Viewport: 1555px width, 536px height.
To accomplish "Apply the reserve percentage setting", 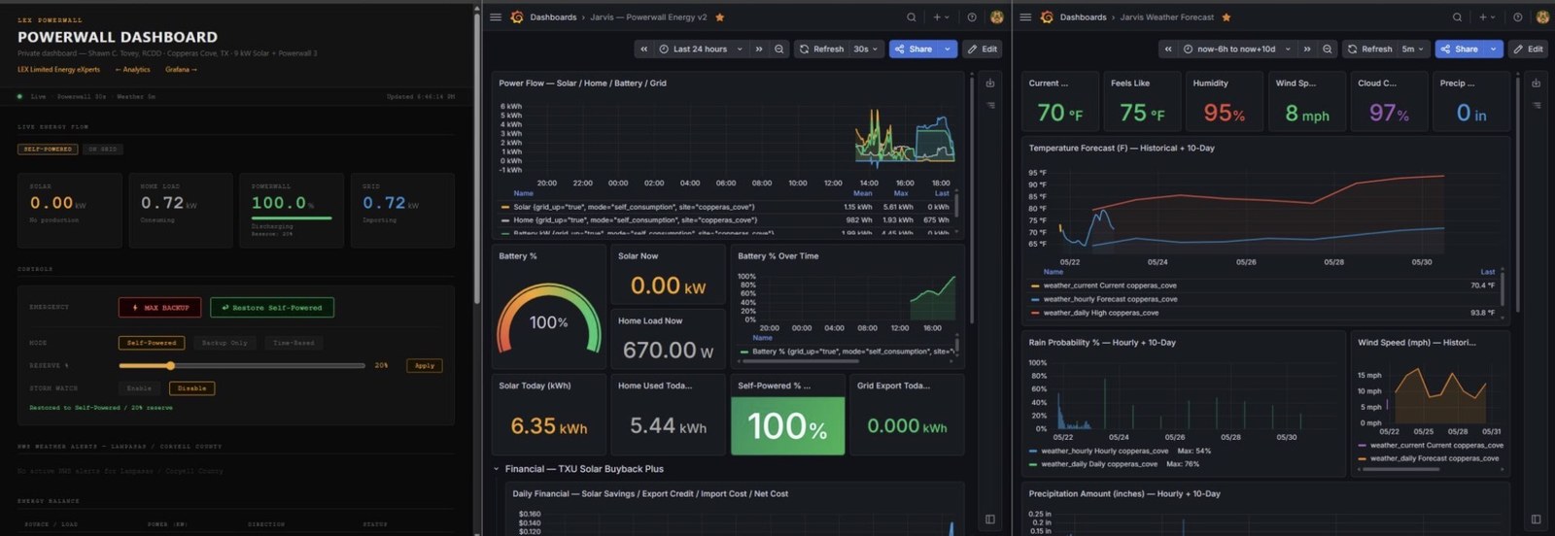I will (x=425, y=366).
